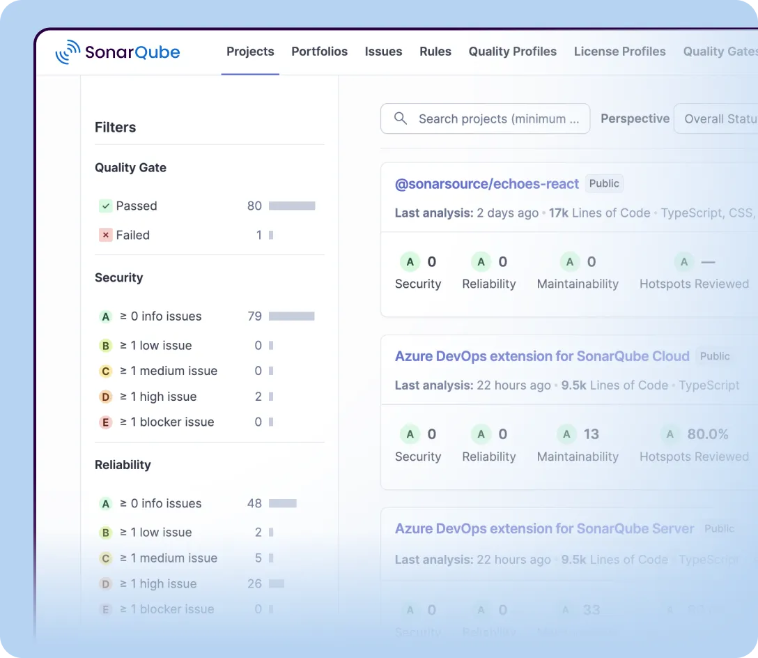Click the red Failed X icon

(x=105, y=236)
